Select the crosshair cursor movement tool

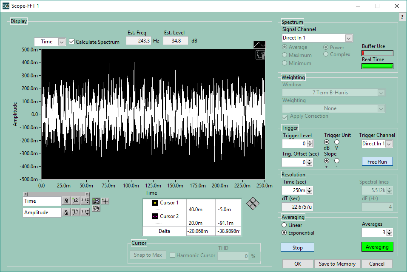coord(105,201)
